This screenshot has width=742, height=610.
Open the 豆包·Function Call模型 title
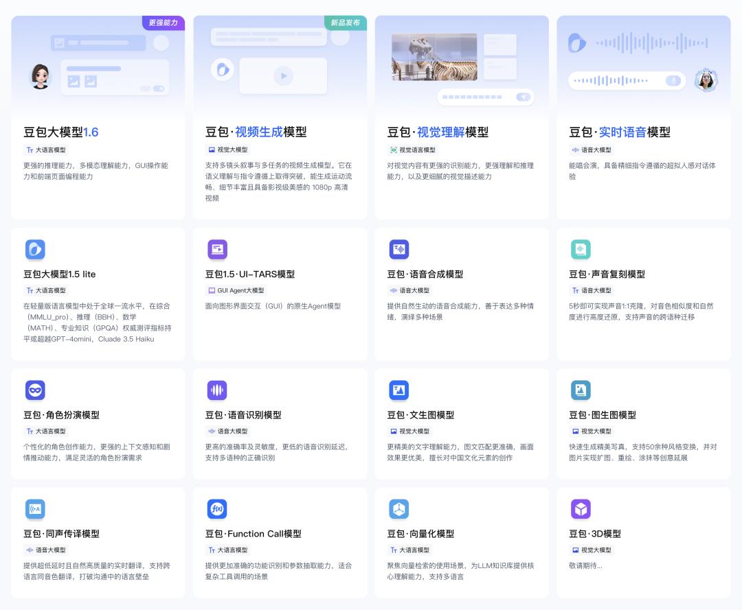click(253, 533)
